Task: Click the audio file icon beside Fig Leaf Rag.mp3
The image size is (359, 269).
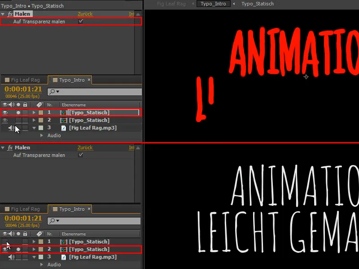Action: pos(65,127)
